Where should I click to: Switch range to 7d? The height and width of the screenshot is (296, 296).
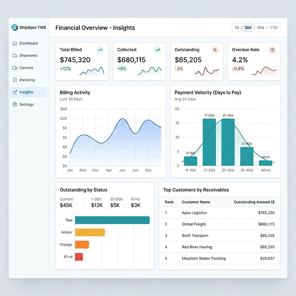(x=236, y=27)
